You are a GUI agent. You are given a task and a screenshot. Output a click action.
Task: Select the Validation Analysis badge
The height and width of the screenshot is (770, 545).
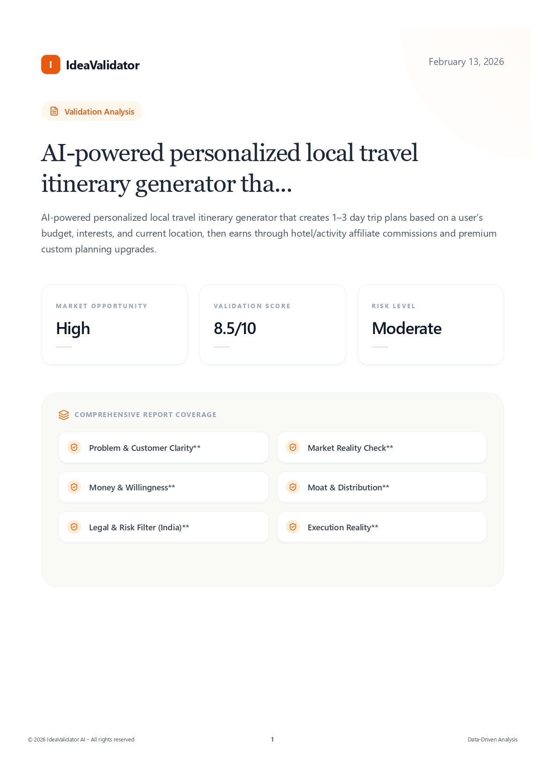coord(92,112)
